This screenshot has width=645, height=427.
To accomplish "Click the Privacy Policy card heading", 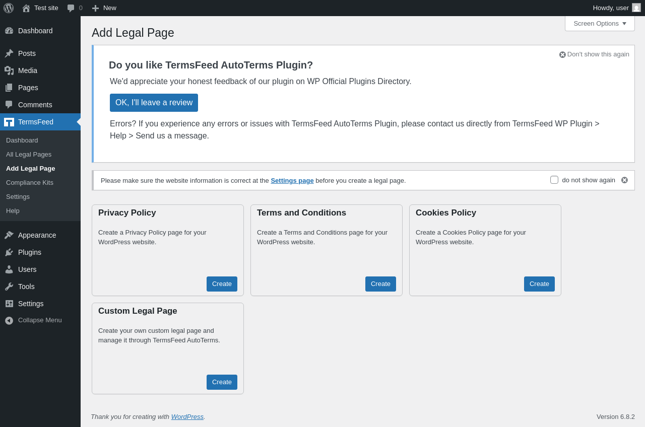I will (x=127, y=213).
